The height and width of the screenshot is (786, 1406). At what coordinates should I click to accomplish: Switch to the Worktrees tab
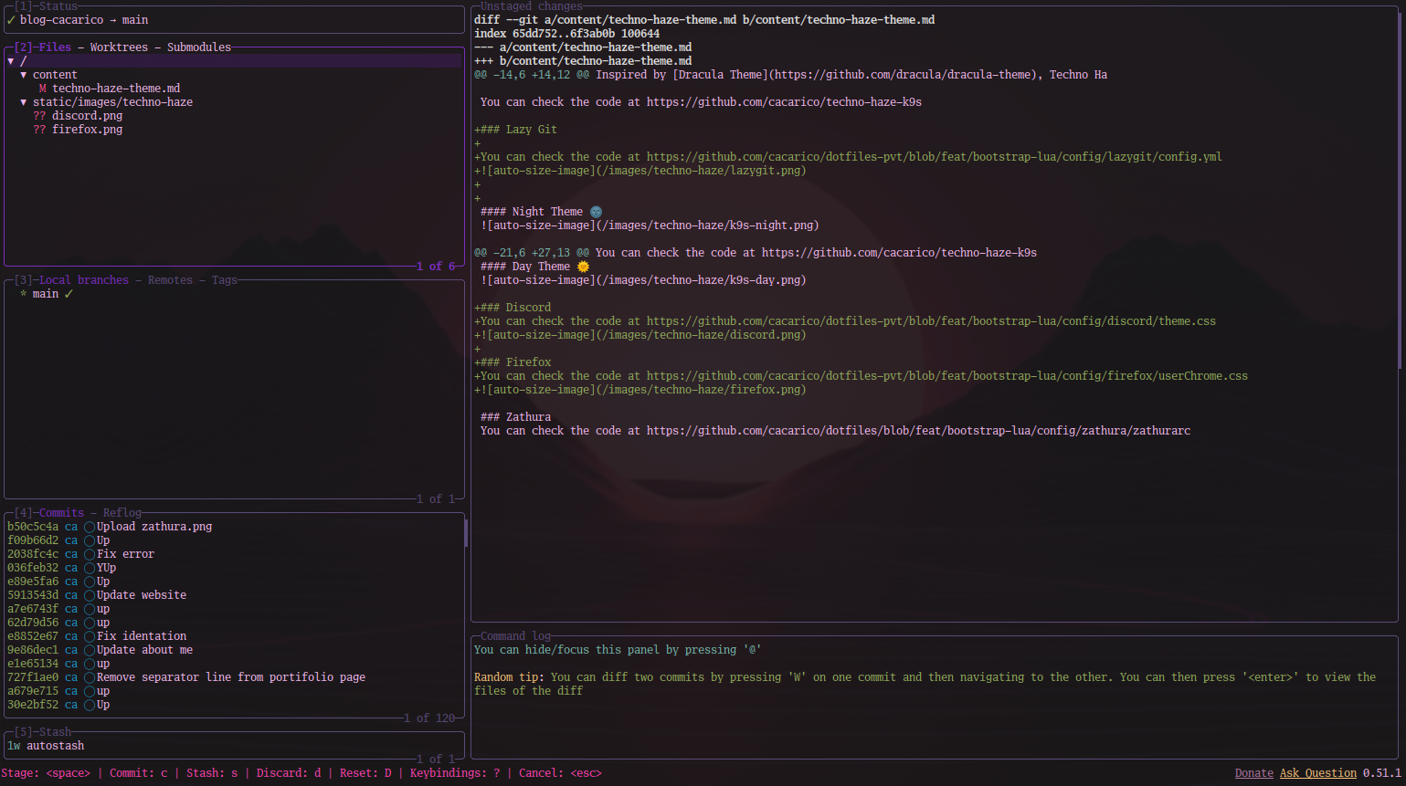click(119, 47)
